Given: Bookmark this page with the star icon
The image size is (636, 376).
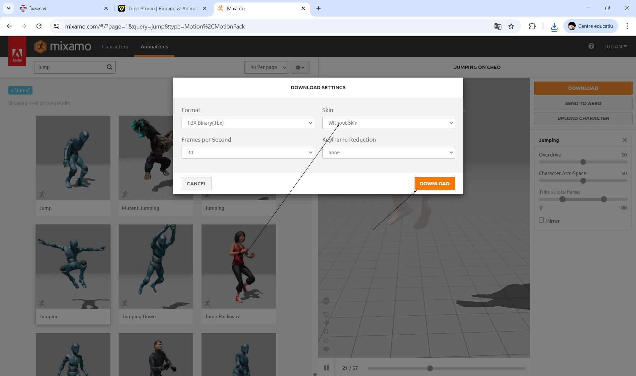Looking at the screenshot, I should pos(511,26).
